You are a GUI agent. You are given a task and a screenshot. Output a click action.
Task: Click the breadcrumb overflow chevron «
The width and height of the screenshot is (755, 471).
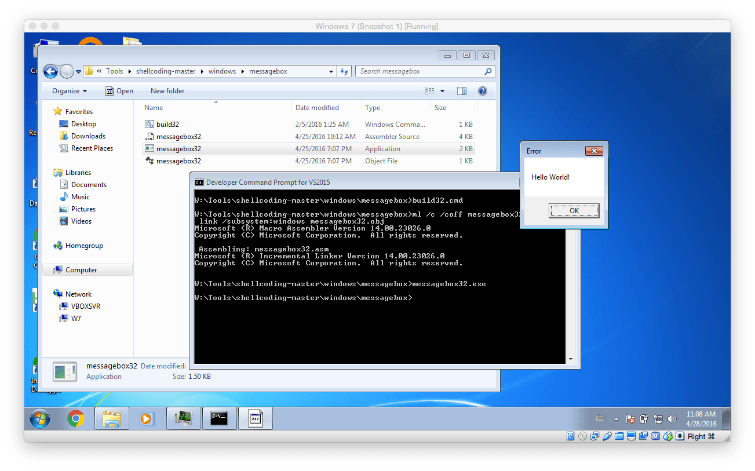tap(99, 71)
